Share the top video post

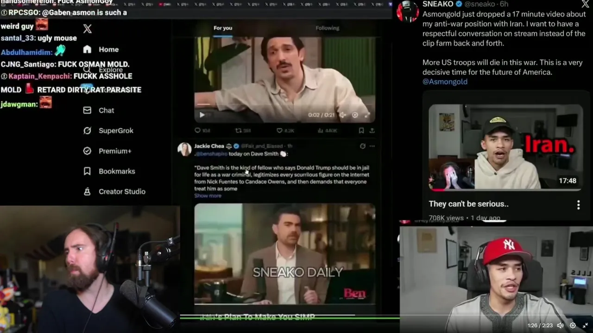[372, 131]
